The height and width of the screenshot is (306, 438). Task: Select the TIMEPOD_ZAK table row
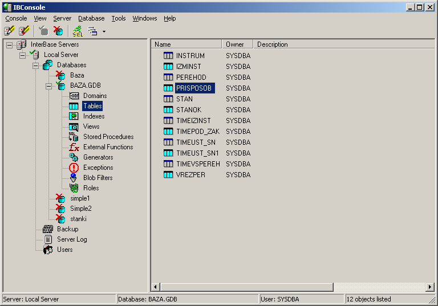click(x=198, y=132)
